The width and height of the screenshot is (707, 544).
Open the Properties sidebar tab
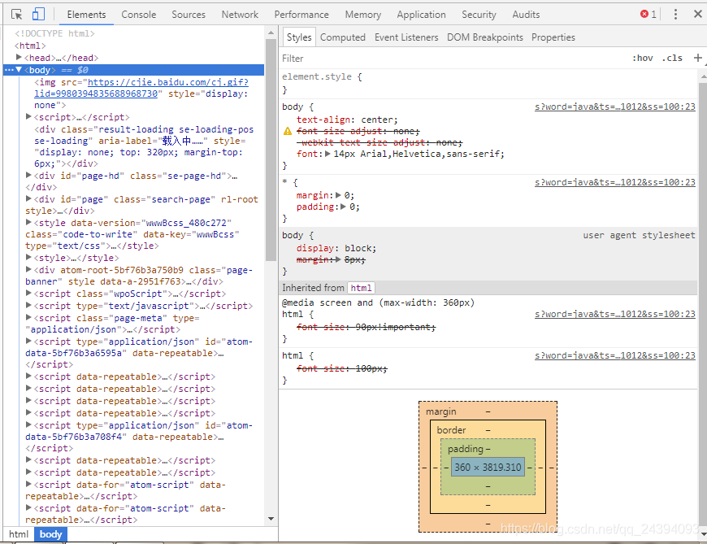553,37
